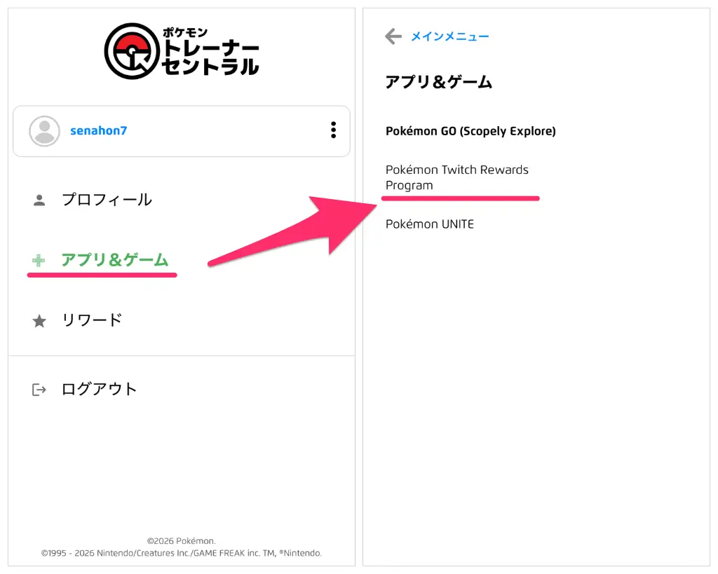Select the アプリ&ゲーム menu item
The width and height of the screenshot is (718, 574).
(115, 260)
